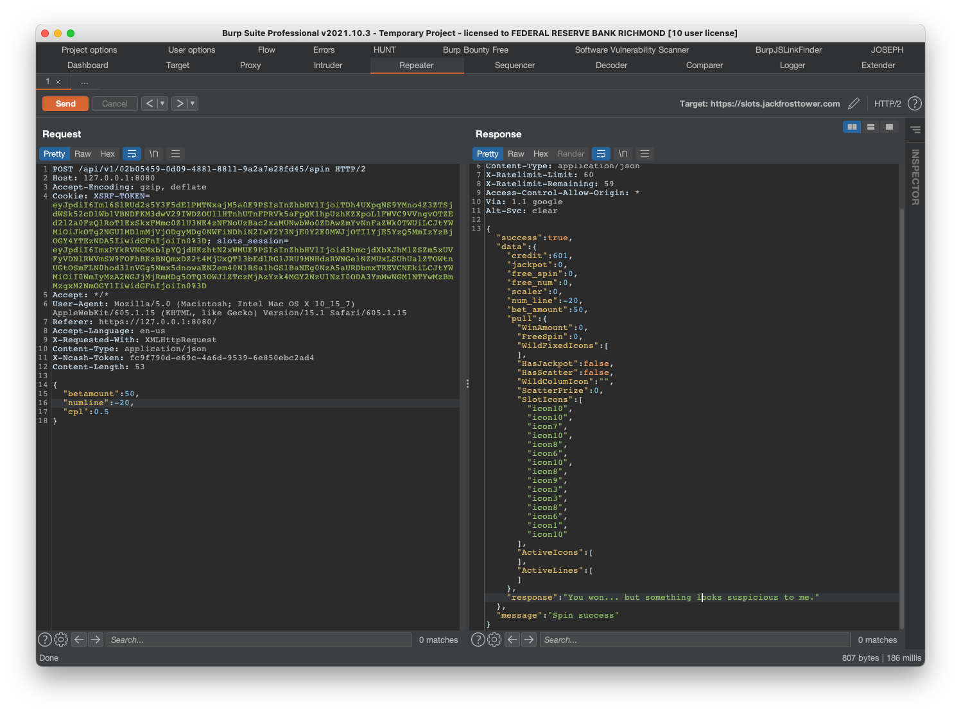Image resolution: width=961 pixels, height=714 pixels.
Task: Select tabbed combined layout icon
Action: click(889, 126)
